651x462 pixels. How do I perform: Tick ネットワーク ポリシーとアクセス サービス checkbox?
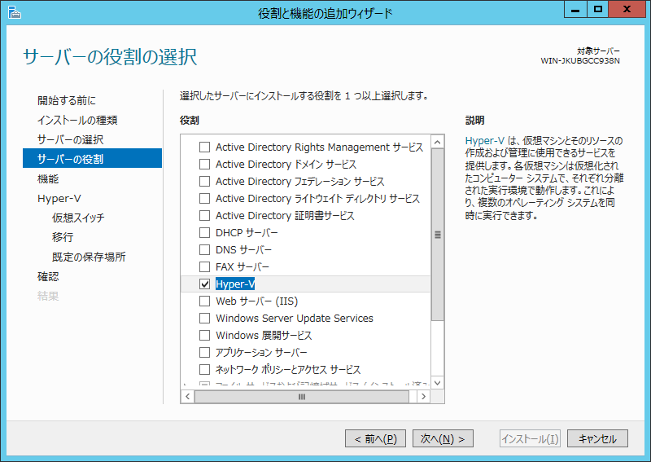(205, 369)
